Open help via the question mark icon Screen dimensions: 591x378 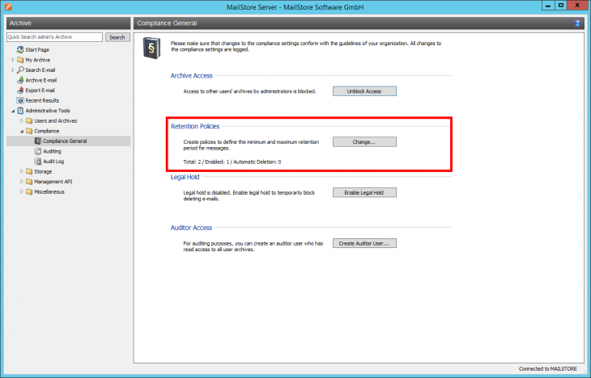point(577,23)
